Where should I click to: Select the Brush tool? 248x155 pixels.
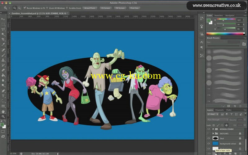3,55
